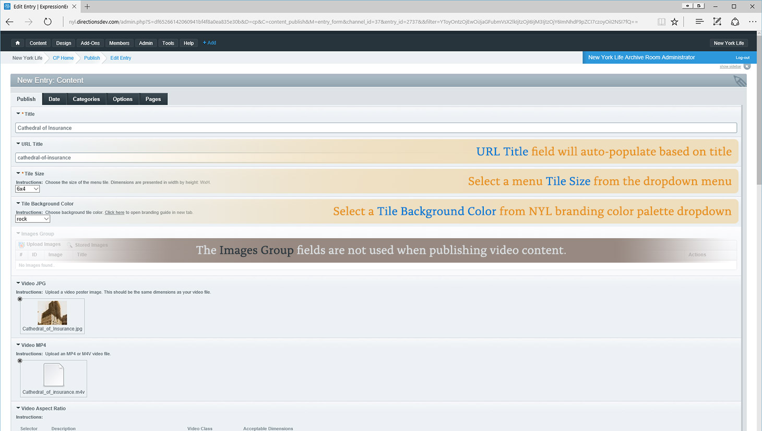Open the Tile Background Color dropdown showing rock
Screen dimensions: 762x431
tap(32, 219)
